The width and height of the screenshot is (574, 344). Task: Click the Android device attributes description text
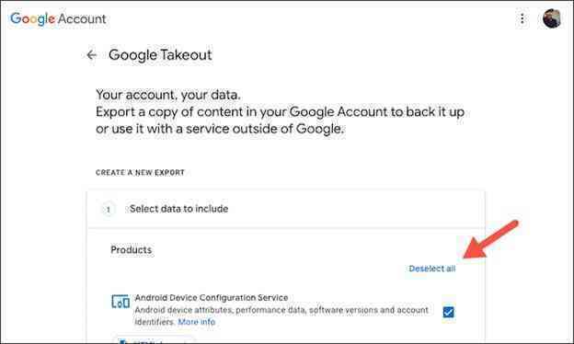click(281, 315)
